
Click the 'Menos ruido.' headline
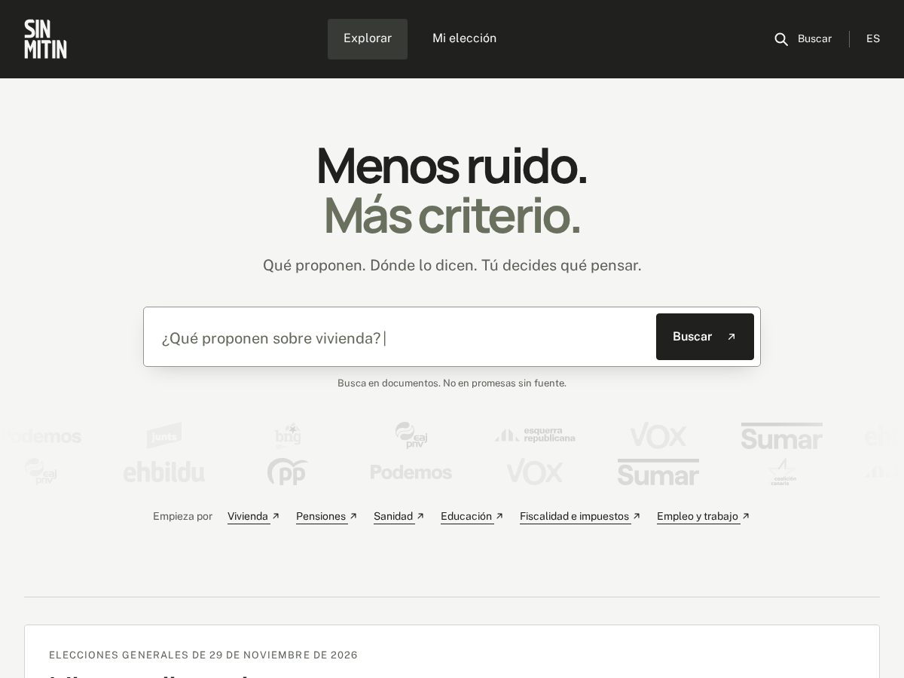coord(452,166)
